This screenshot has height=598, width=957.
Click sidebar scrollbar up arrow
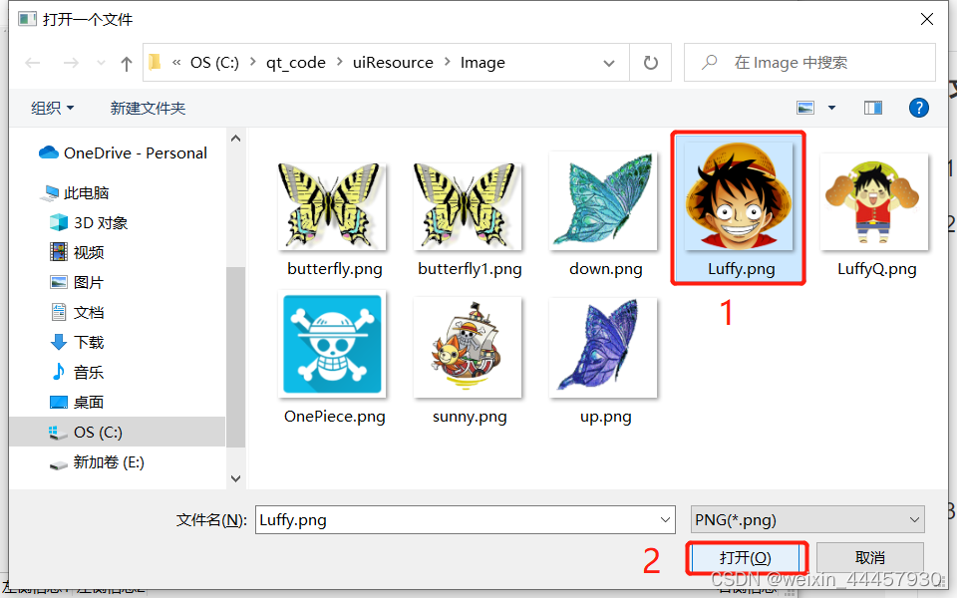[x=235, y=139]
